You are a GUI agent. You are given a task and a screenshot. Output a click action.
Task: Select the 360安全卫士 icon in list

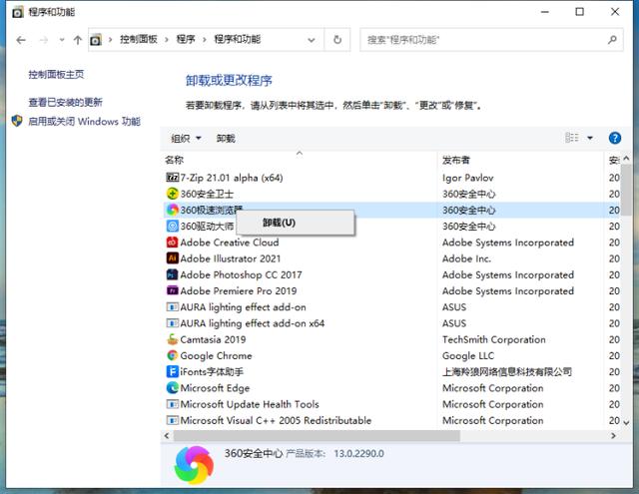172,194
